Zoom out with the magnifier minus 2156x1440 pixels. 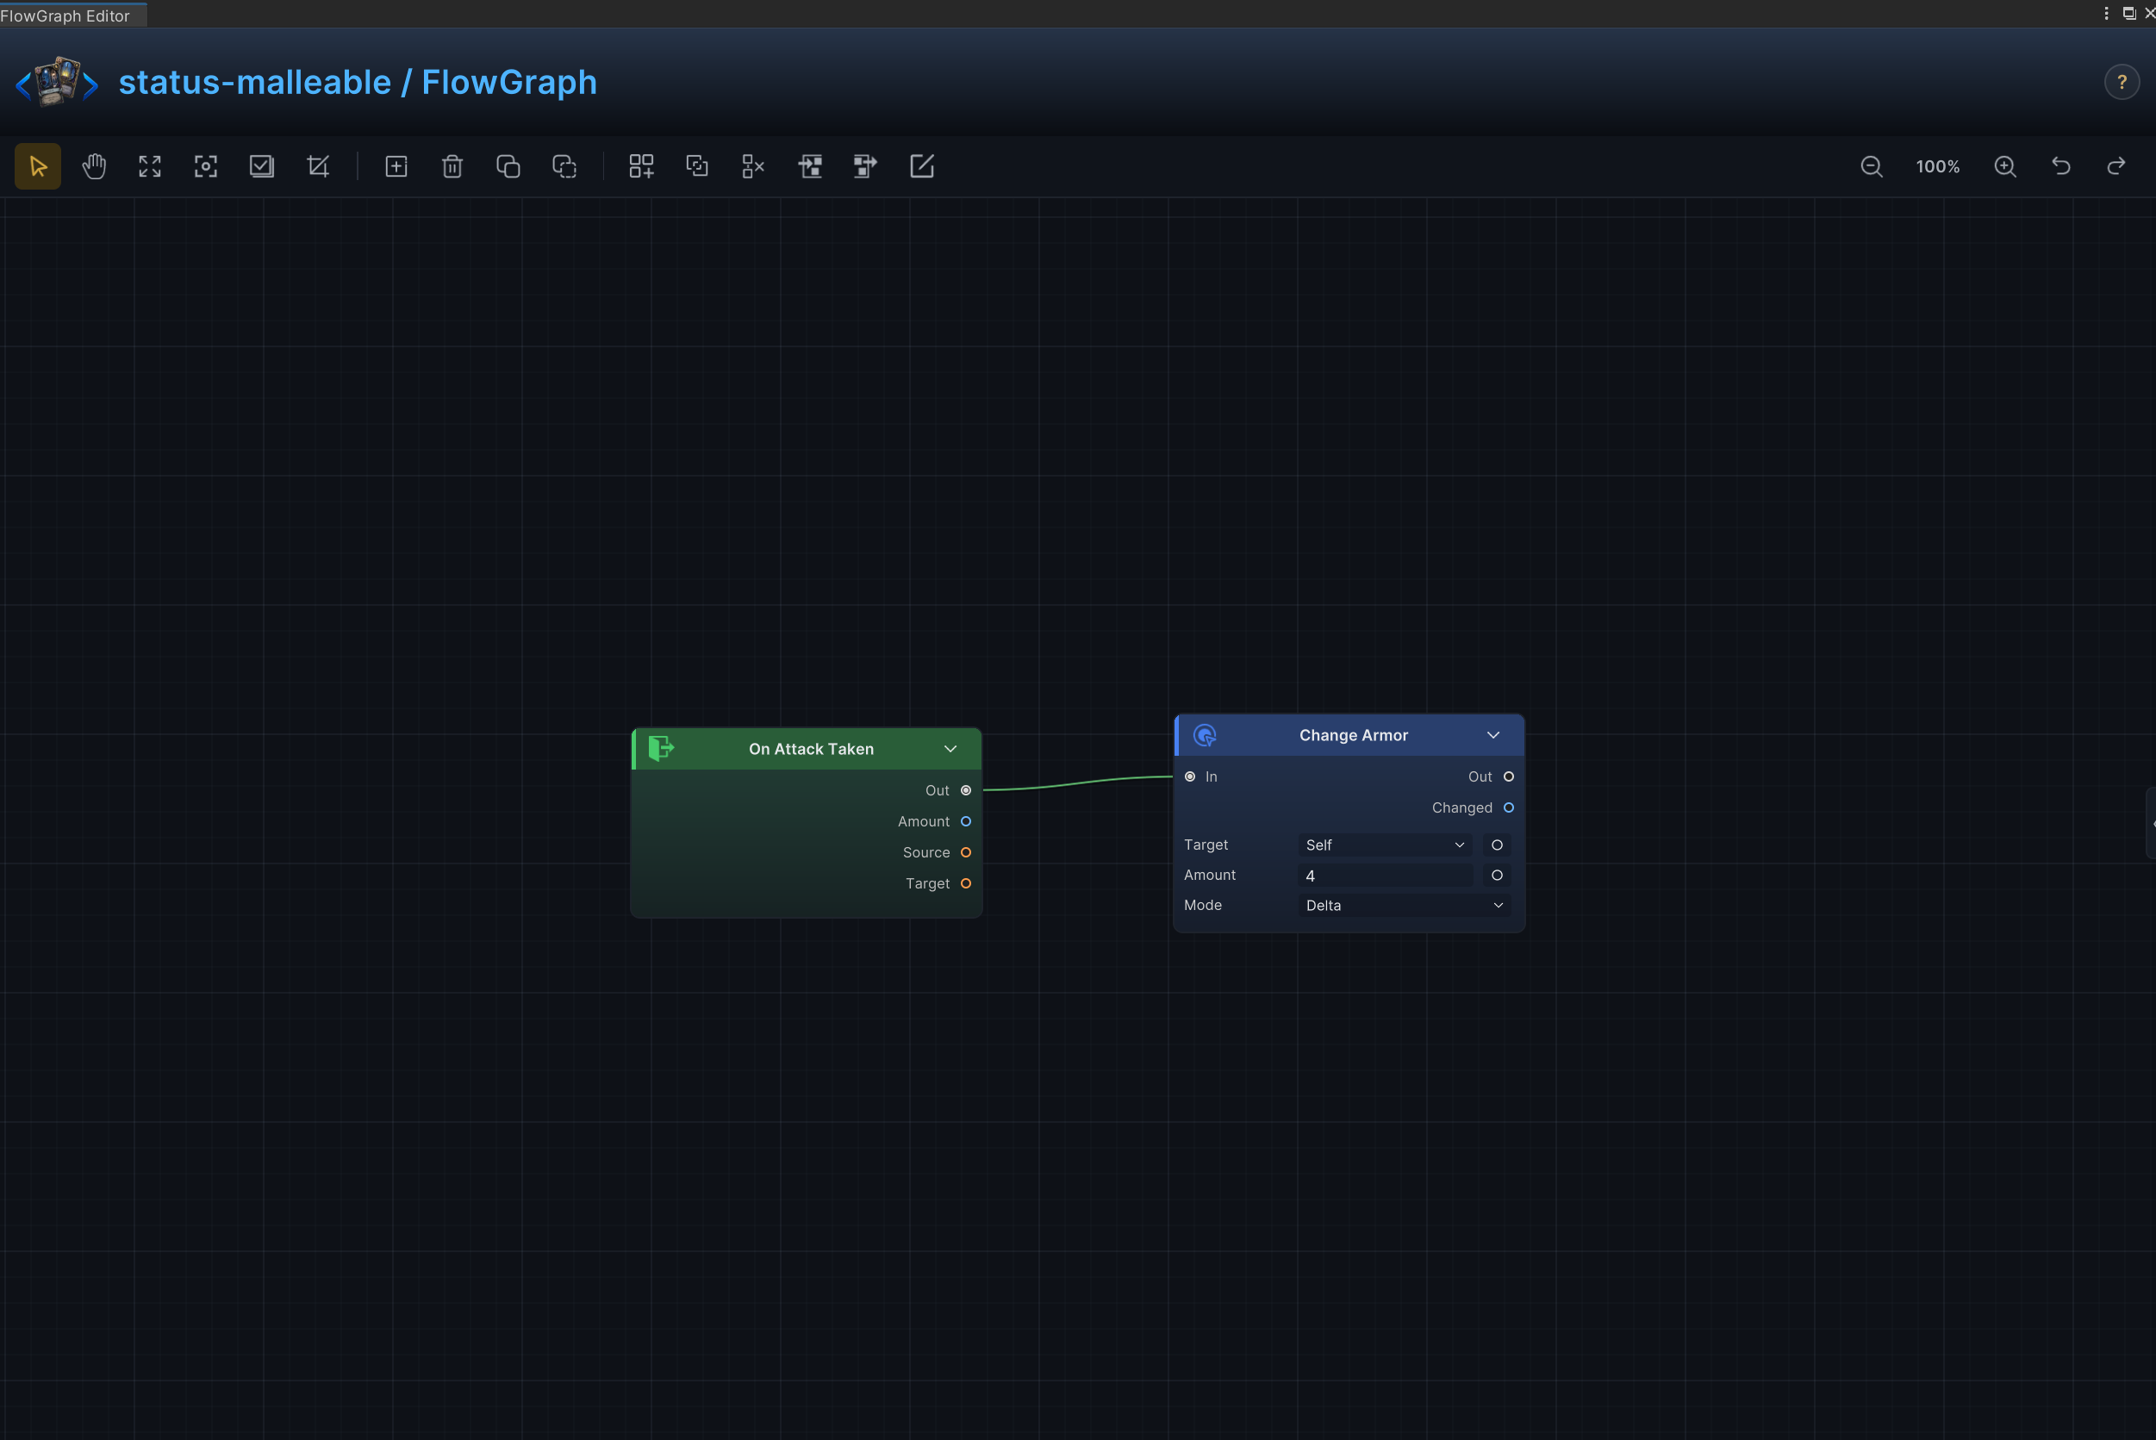(1872, 166)
